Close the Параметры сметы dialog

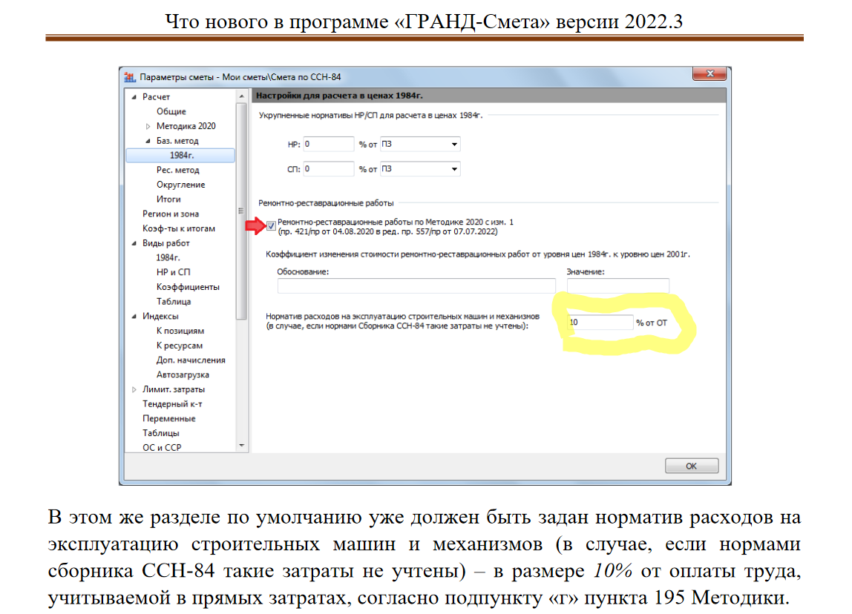pos(710,73)
